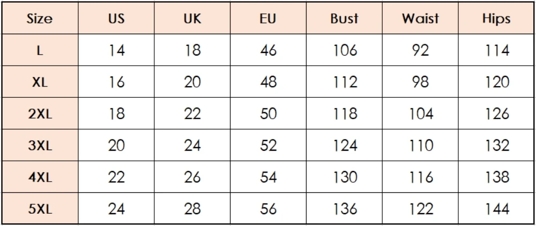
Task: Select the 2XL row label
Action: click(40, 113)
